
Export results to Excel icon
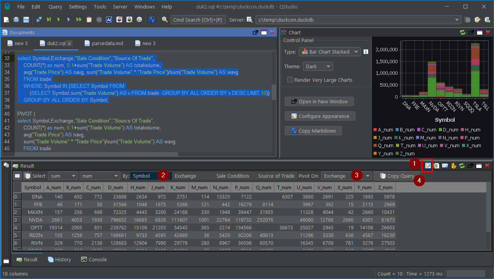pos(436,166)
